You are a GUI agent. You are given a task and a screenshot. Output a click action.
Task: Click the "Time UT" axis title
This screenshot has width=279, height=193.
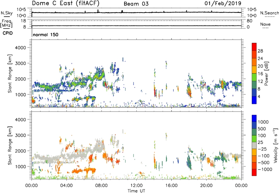click(136, 191)
